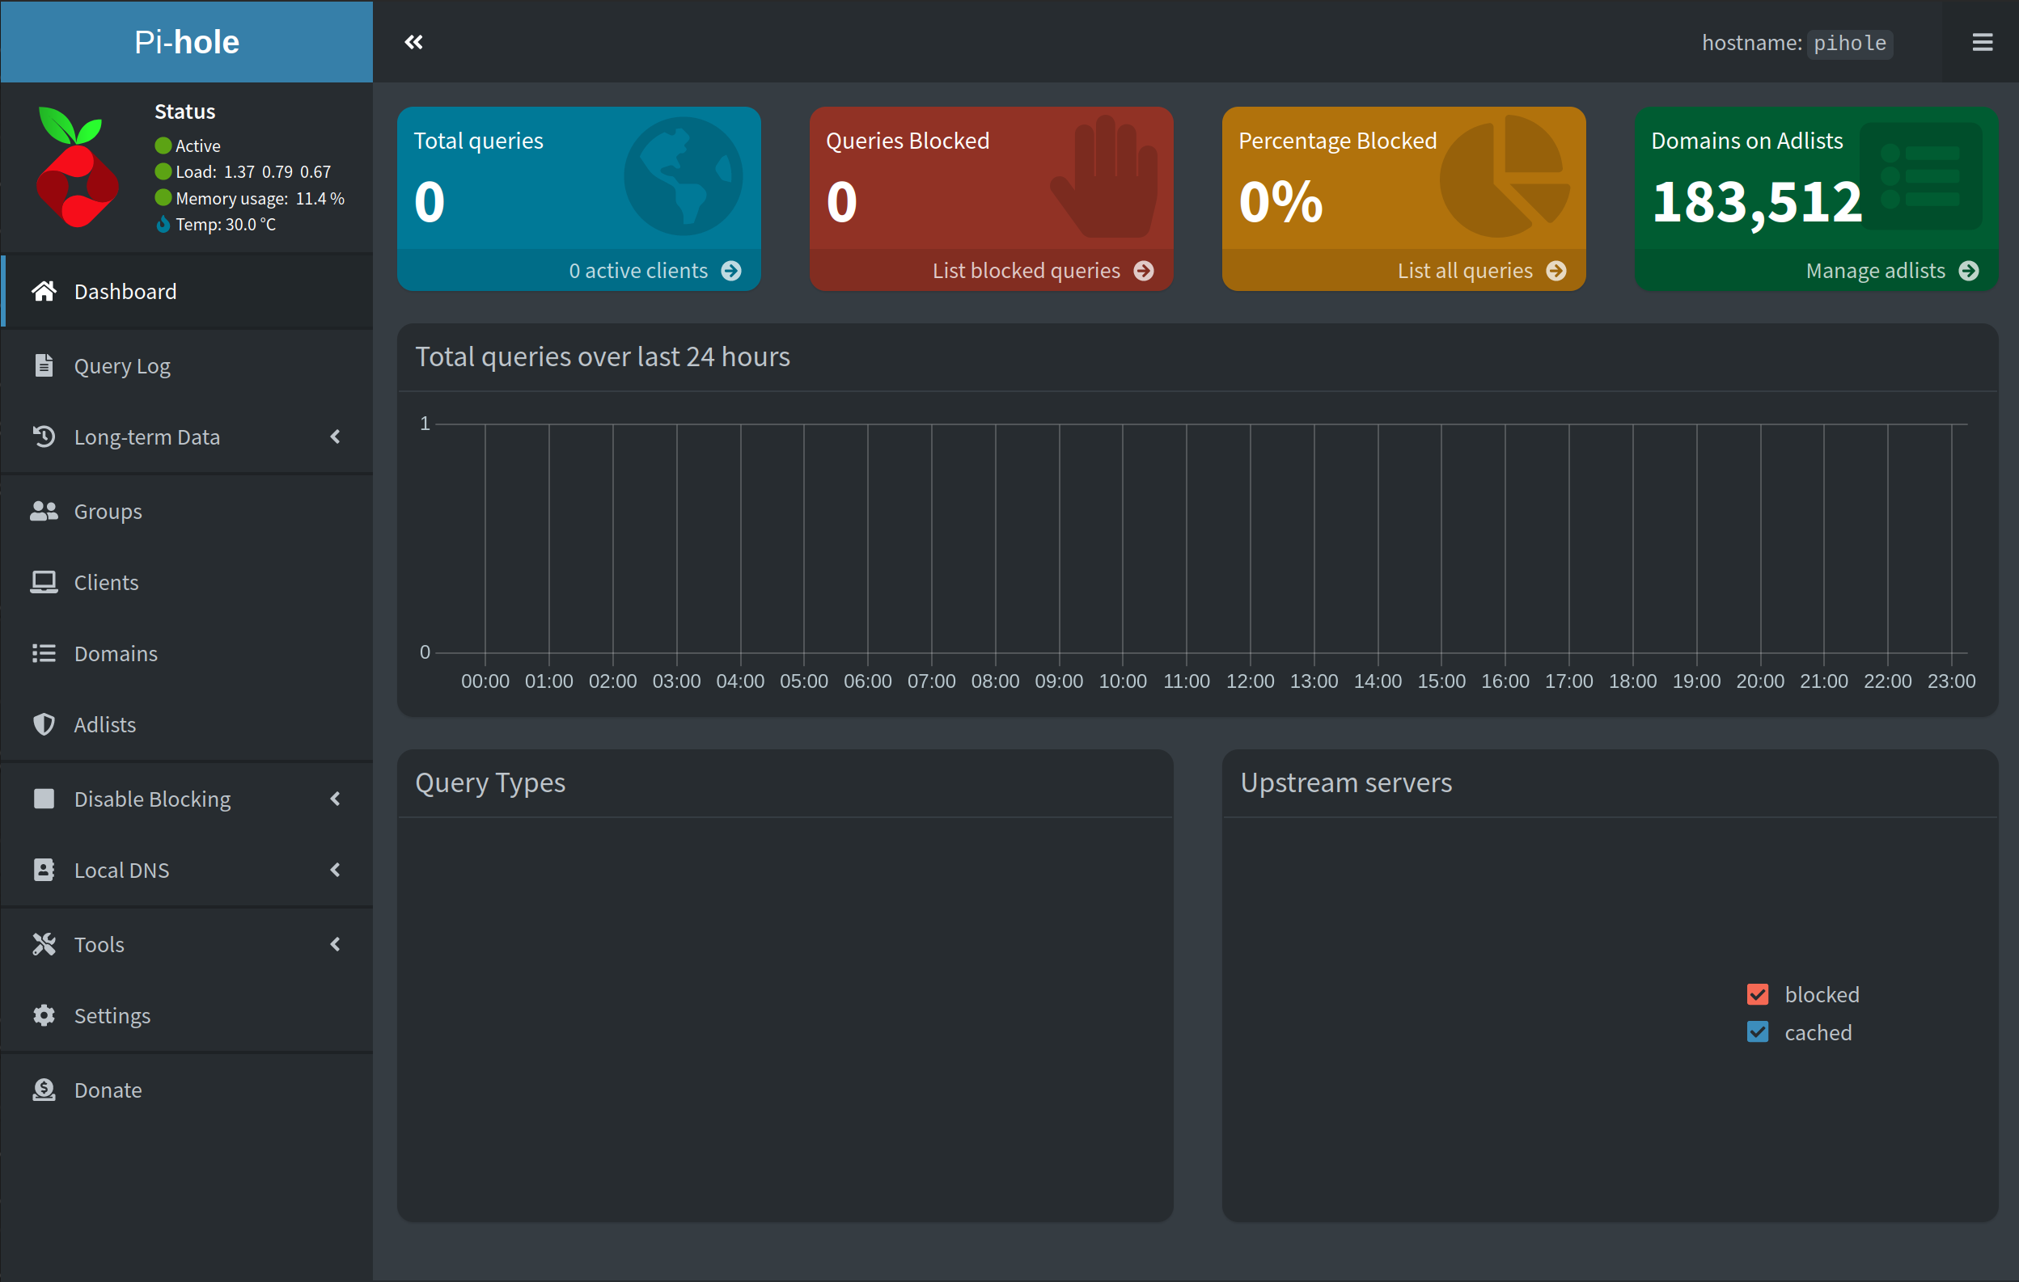Click the Upstream servers panel heading

click(x=1346, y=782)
